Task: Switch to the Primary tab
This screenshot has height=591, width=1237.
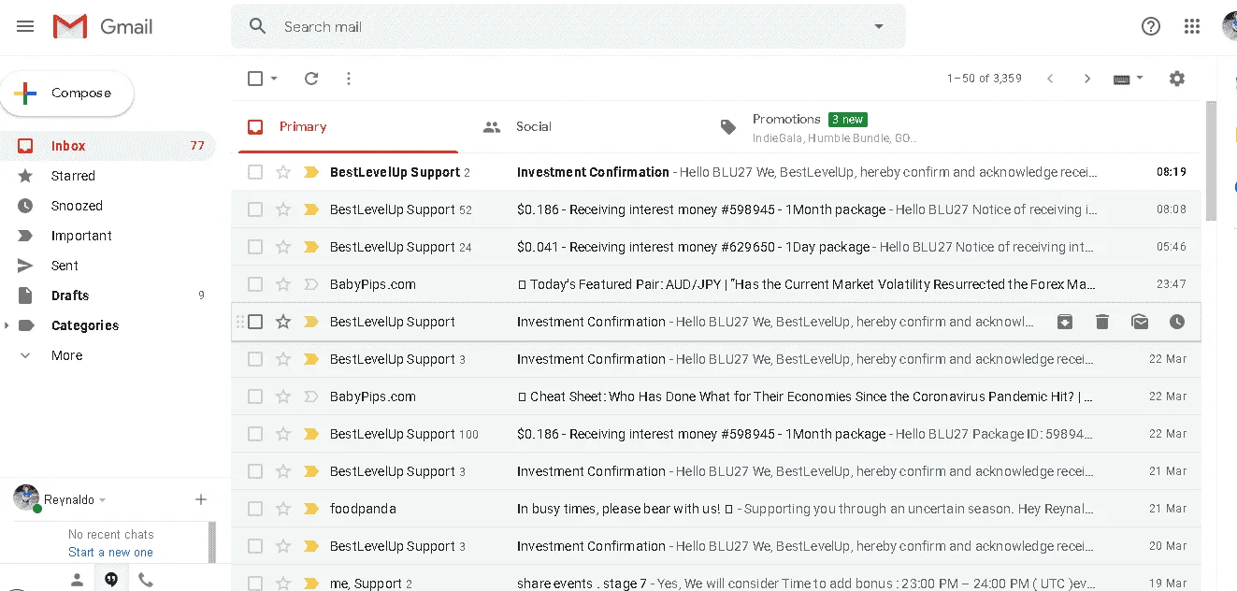Action: [348, 126]
